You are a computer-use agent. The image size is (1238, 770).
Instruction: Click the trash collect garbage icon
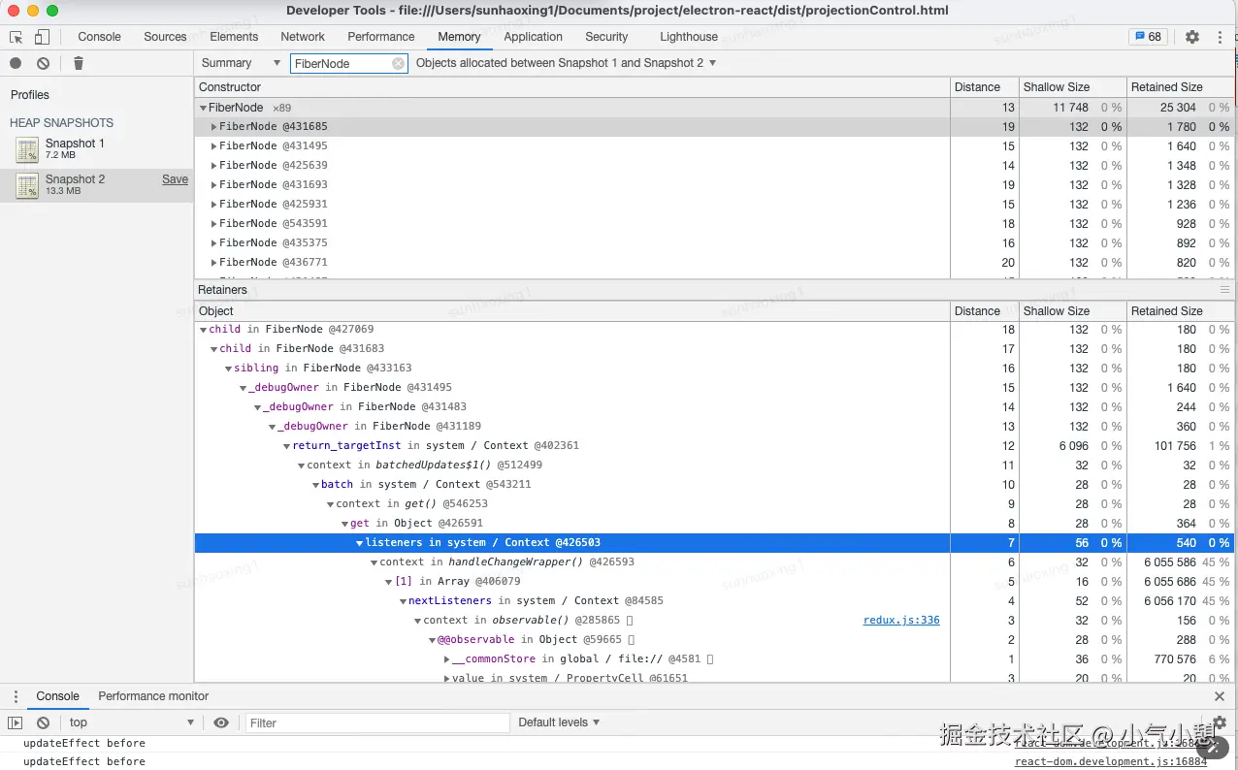pyautogui.click(x=79, y=63)
